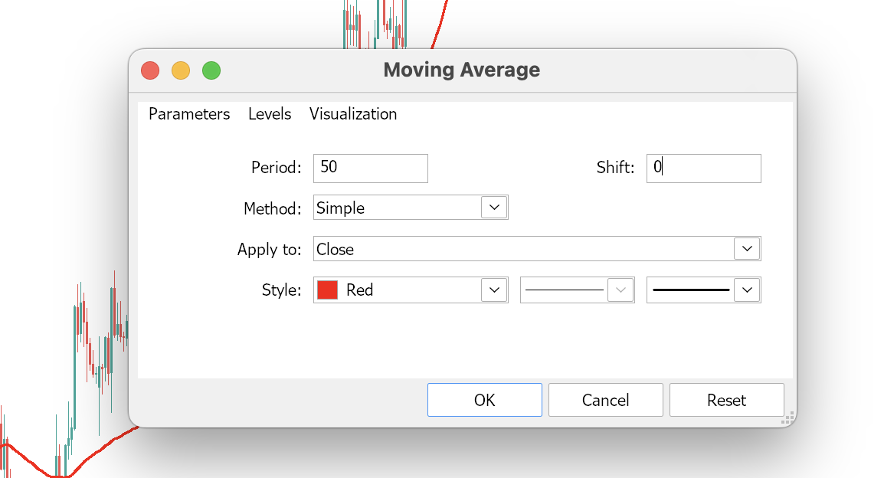Open the line thickness dropdown
The width and height of the screenshot is (884, 478).
(703, 290)
